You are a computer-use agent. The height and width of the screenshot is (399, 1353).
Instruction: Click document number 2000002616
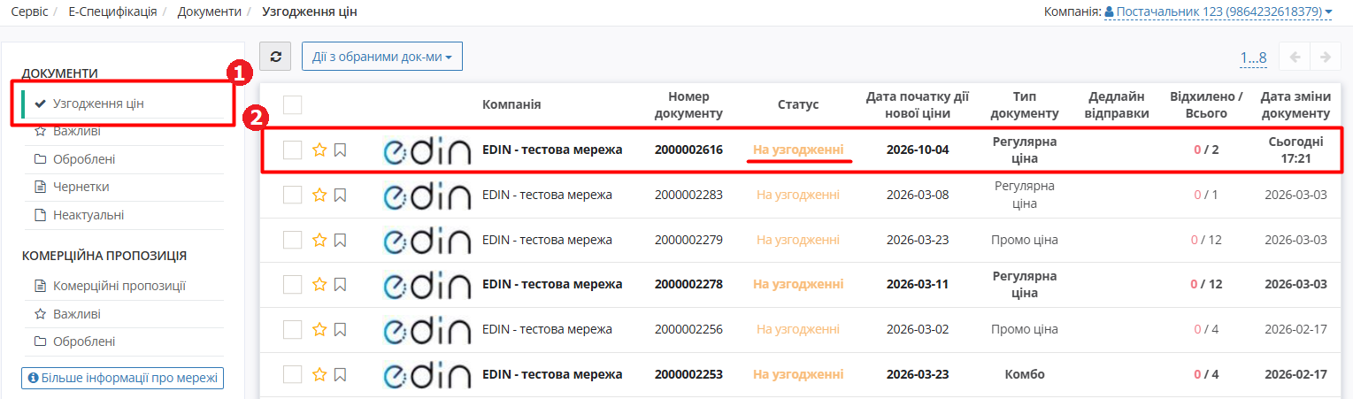tap(688, 150)
